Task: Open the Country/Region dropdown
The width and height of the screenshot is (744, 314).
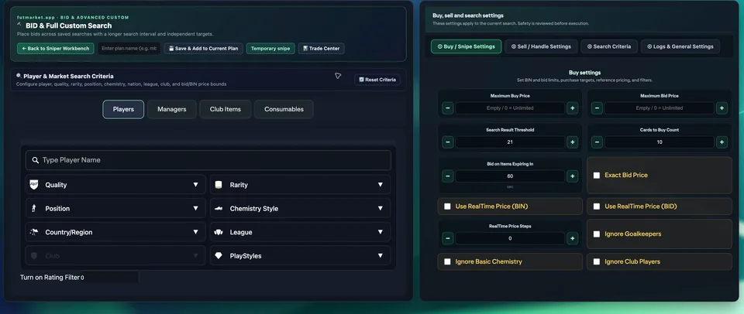Action: click(115, 232)
